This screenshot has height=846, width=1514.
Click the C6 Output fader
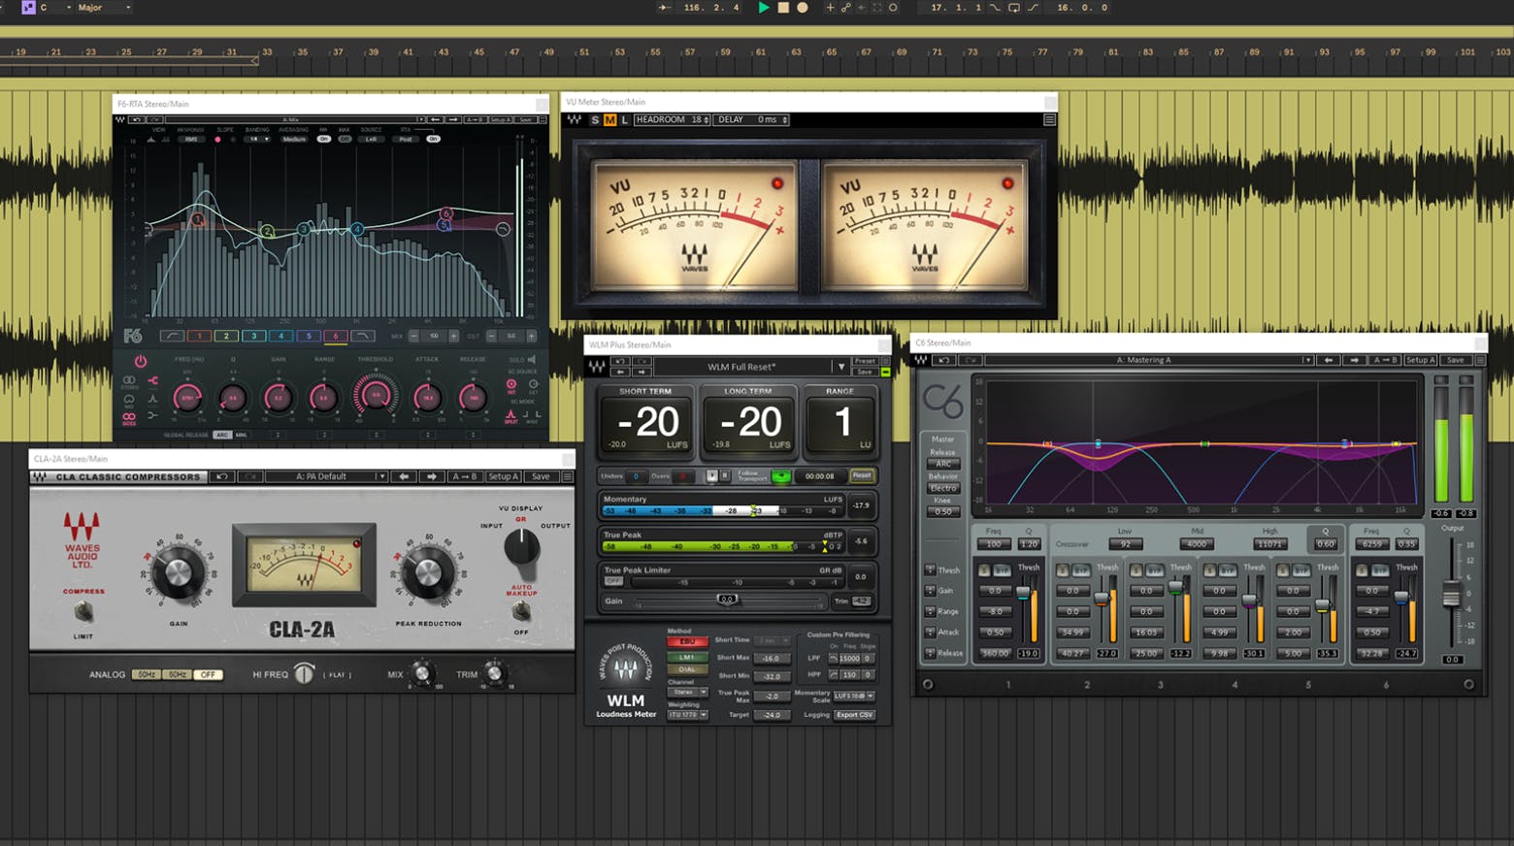1451,596
